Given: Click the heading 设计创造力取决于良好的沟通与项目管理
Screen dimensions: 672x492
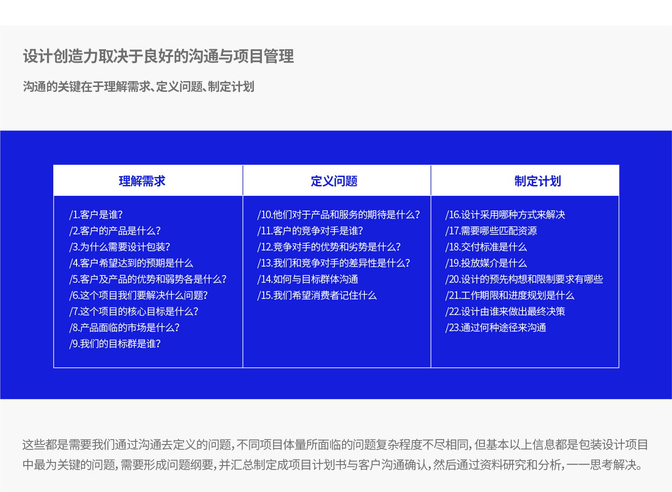Looking at the screenshot, I should 158,57.
